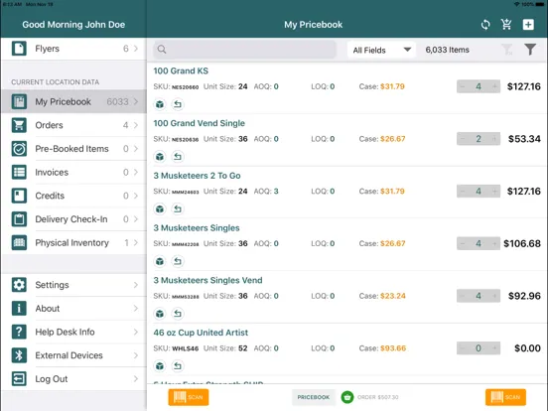Tap box icon under 100 Grand Vend Single
548x411 pixels.
click(160, 157)
